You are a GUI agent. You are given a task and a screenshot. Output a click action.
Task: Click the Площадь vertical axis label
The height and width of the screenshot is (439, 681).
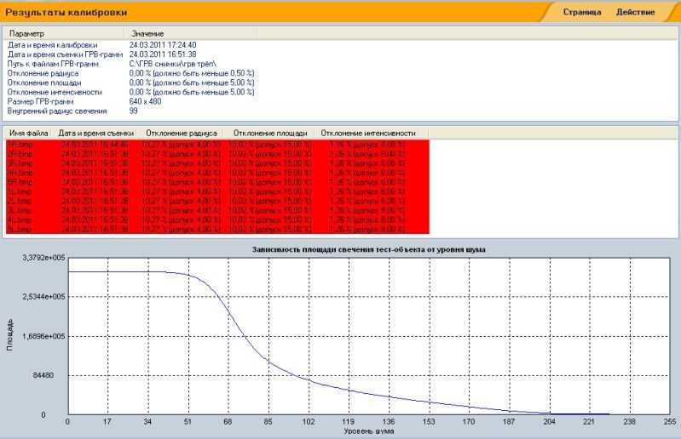coord(9,335)
